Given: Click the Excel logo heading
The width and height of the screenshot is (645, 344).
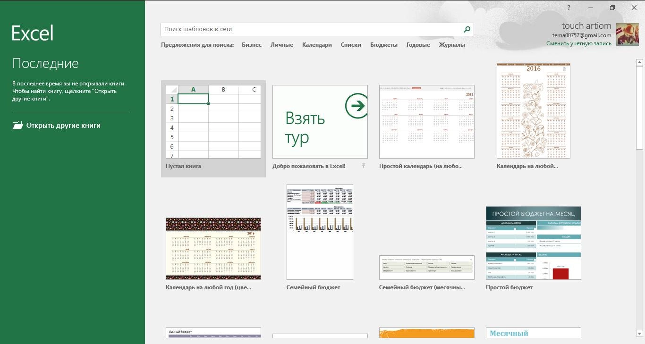Looking at the screenshot, I should [x=33, y=33].
